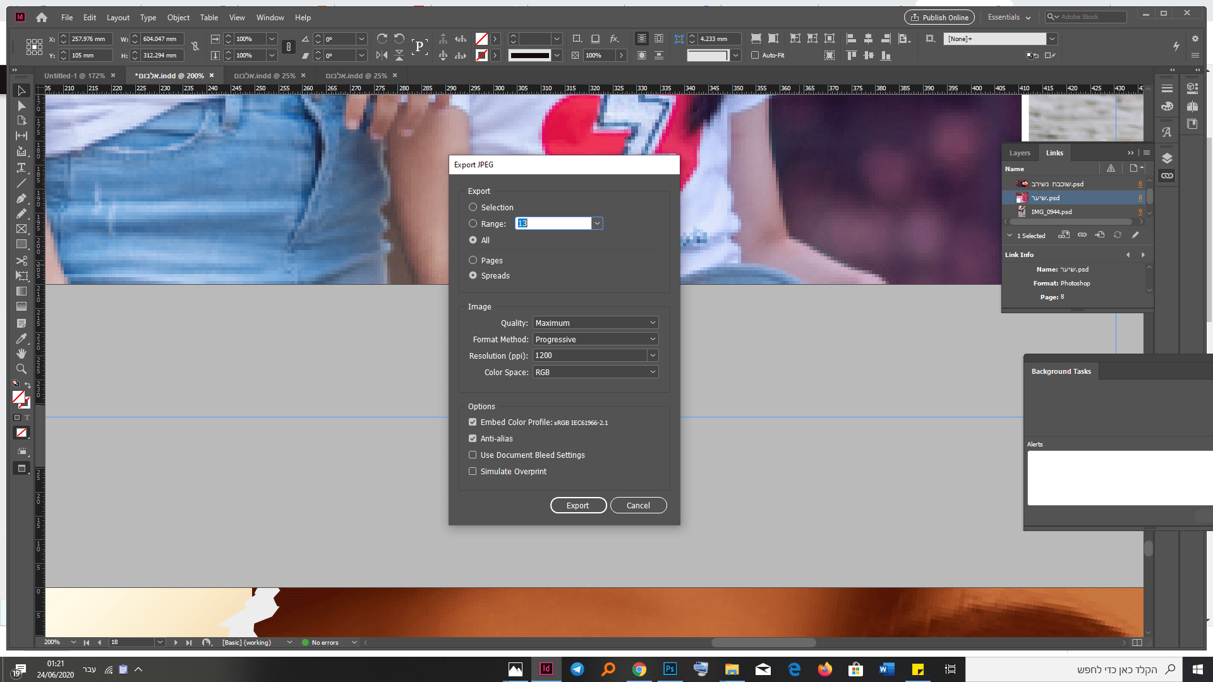Viewport: 1213px width, 682px height.
Task: Click Edit Original pencil icon in Links
Action: [x=1135, y=235]
